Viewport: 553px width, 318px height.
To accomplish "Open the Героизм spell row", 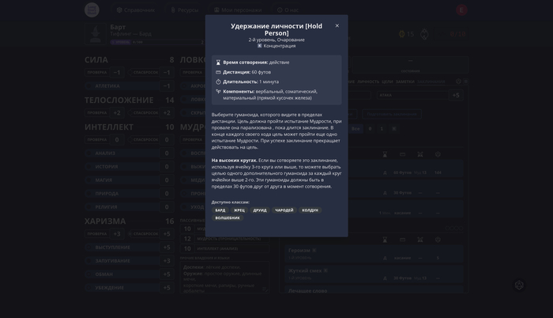I will tap(374, 254).
